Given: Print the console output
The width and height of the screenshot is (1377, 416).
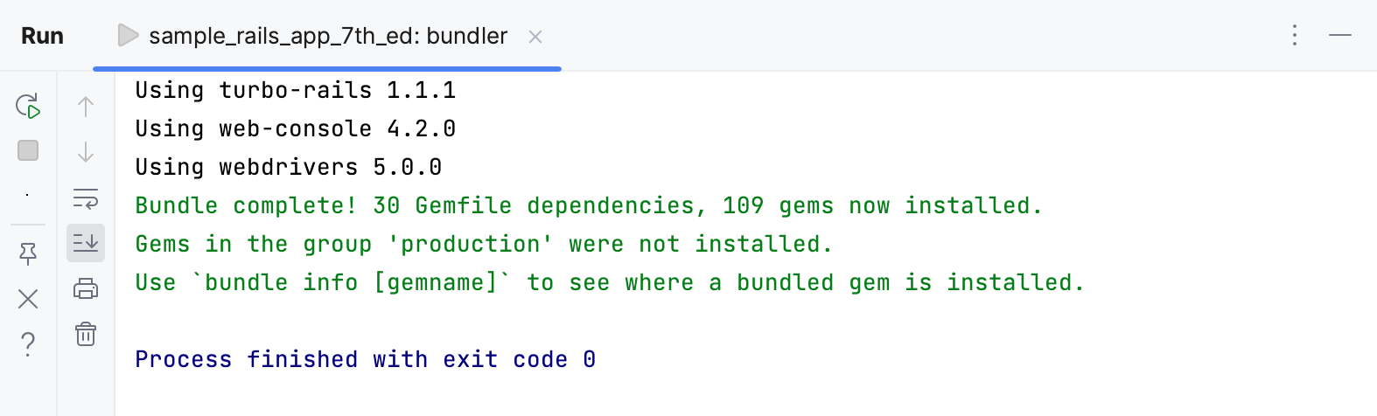Looking at the screenshot, I should coord(86,288).
